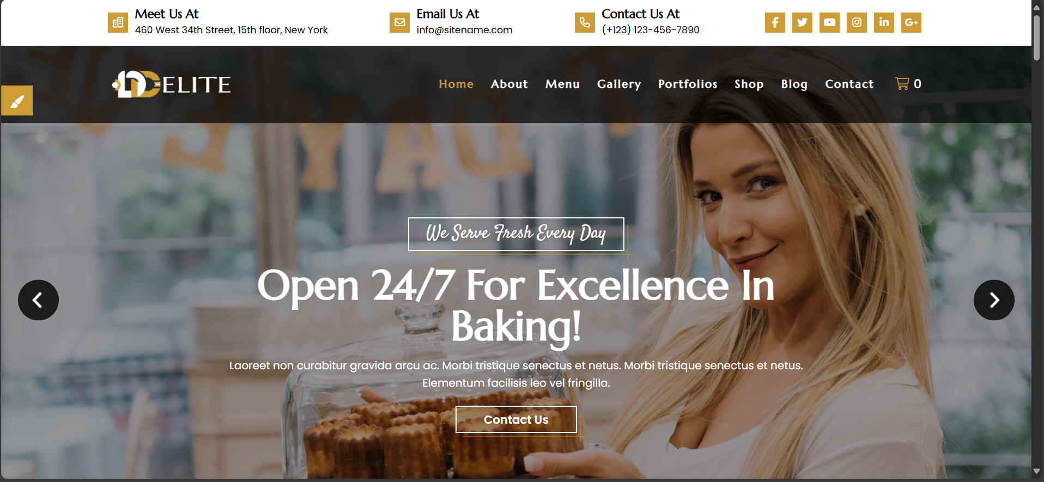
Task: Click the envelope email icon
Action: point(399,22)
